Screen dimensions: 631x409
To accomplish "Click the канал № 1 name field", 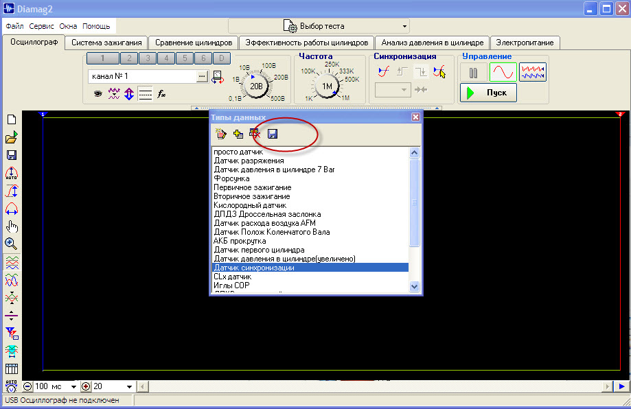I will (142, 76).
